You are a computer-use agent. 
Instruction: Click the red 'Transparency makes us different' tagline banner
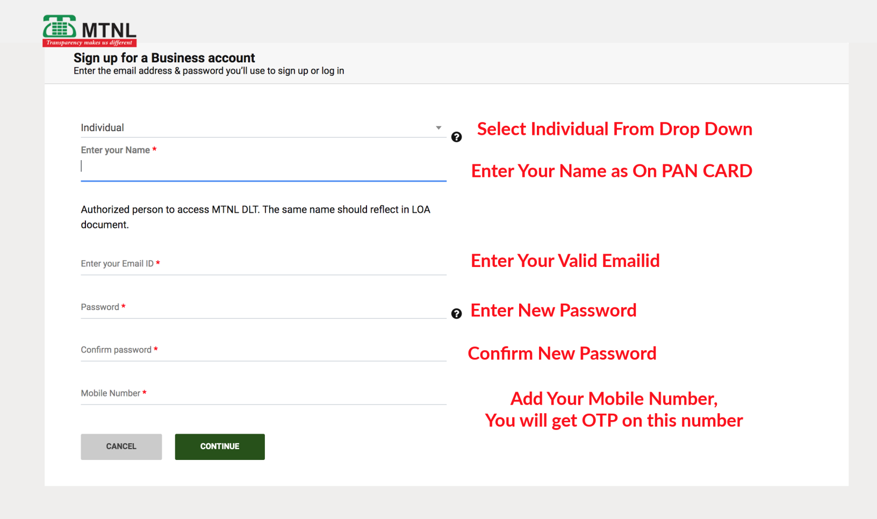pos(89,42)
